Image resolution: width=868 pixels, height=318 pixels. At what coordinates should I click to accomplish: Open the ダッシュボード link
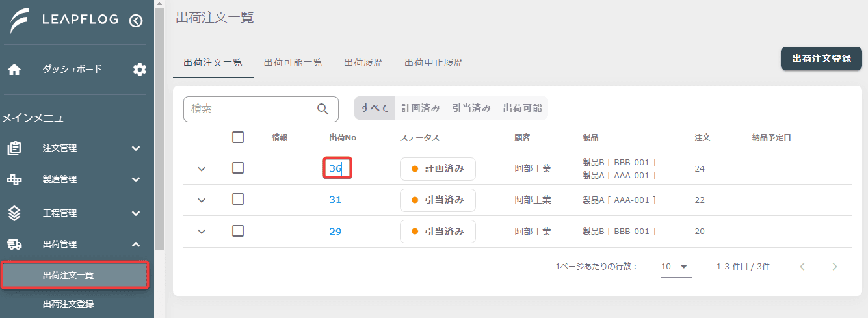[72, 69]
